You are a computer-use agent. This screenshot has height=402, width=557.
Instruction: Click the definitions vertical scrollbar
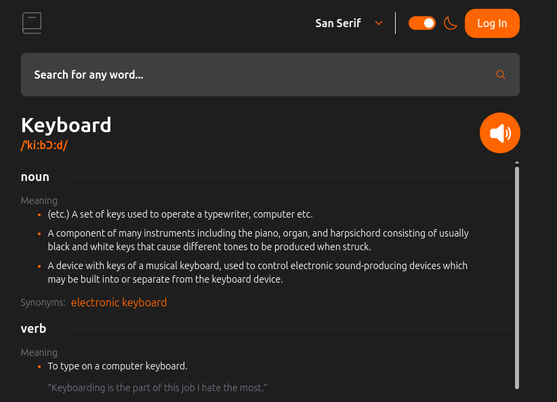(517, 277)
